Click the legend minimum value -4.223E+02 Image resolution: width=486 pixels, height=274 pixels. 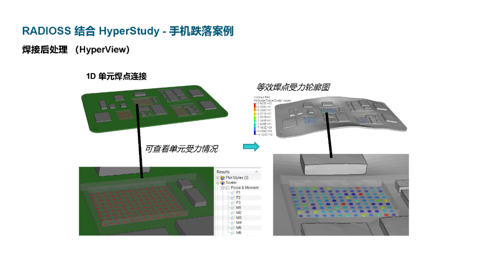tap(265, 134)
